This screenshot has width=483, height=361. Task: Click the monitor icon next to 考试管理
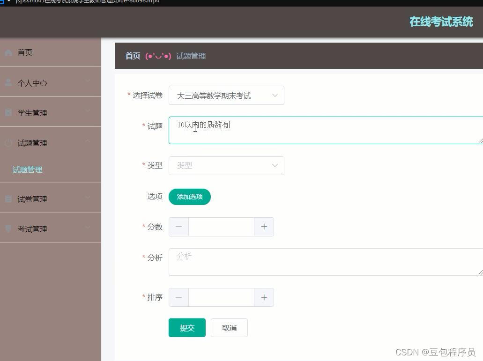click(x=7, y=228)
